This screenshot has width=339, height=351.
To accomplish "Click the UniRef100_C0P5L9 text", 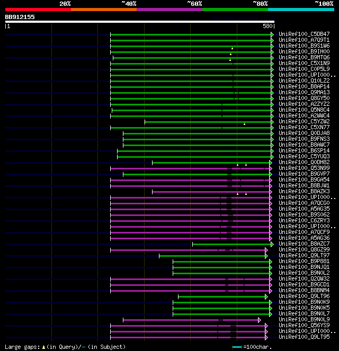I will [304, 69].
